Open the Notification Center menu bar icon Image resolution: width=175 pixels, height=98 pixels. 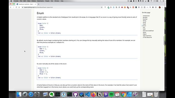click(164, 1)
